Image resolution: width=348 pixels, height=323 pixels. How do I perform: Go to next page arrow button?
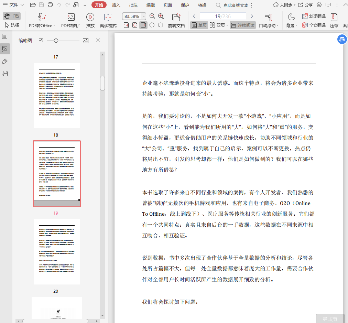coord(252,16)
